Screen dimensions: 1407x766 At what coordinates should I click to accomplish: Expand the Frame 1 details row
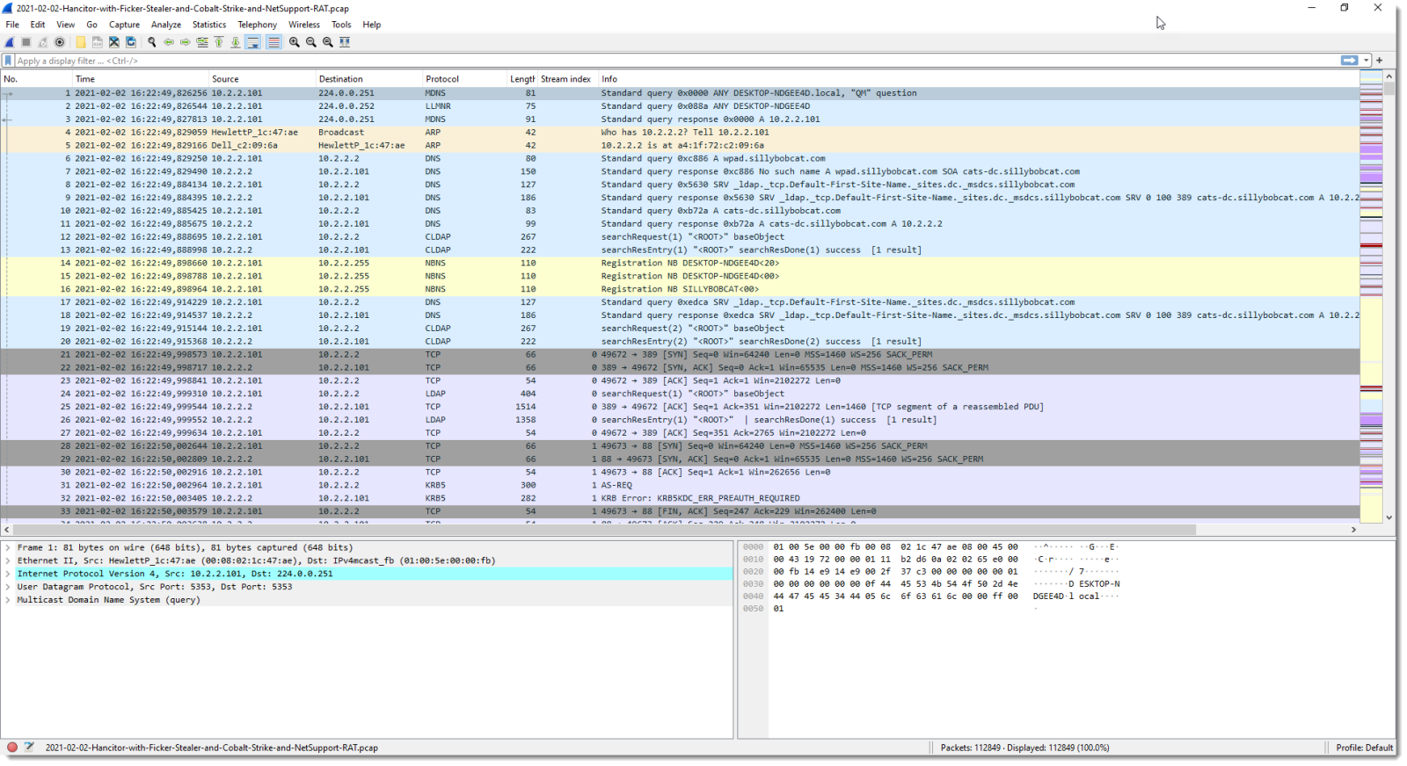pos(8,547)
